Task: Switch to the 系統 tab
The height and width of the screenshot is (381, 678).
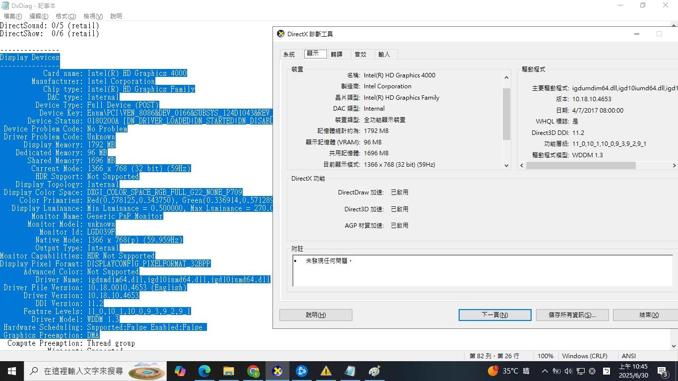Action: [289, 55]
